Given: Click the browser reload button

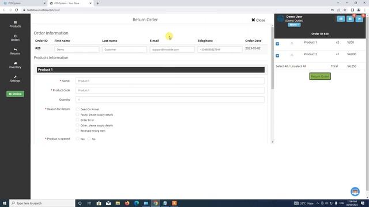Looking at the screenshot, I should [x=17, y=10].
